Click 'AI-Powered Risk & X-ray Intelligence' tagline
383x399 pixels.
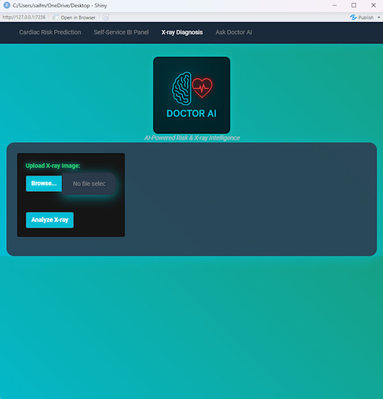coord(192,138)
